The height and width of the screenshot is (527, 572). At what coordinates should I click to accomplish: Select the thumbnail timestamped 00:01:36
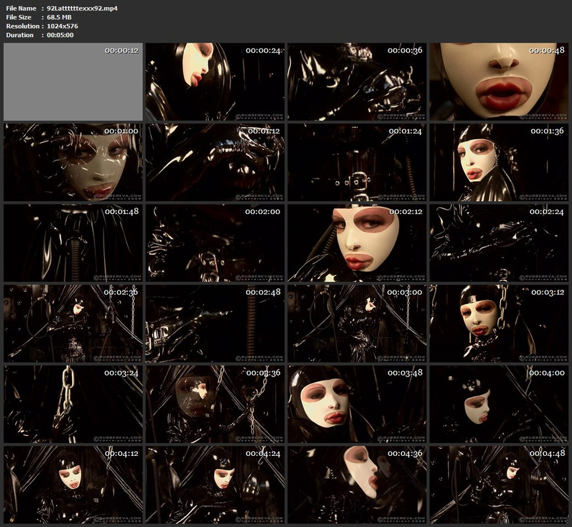click(499, 163)
